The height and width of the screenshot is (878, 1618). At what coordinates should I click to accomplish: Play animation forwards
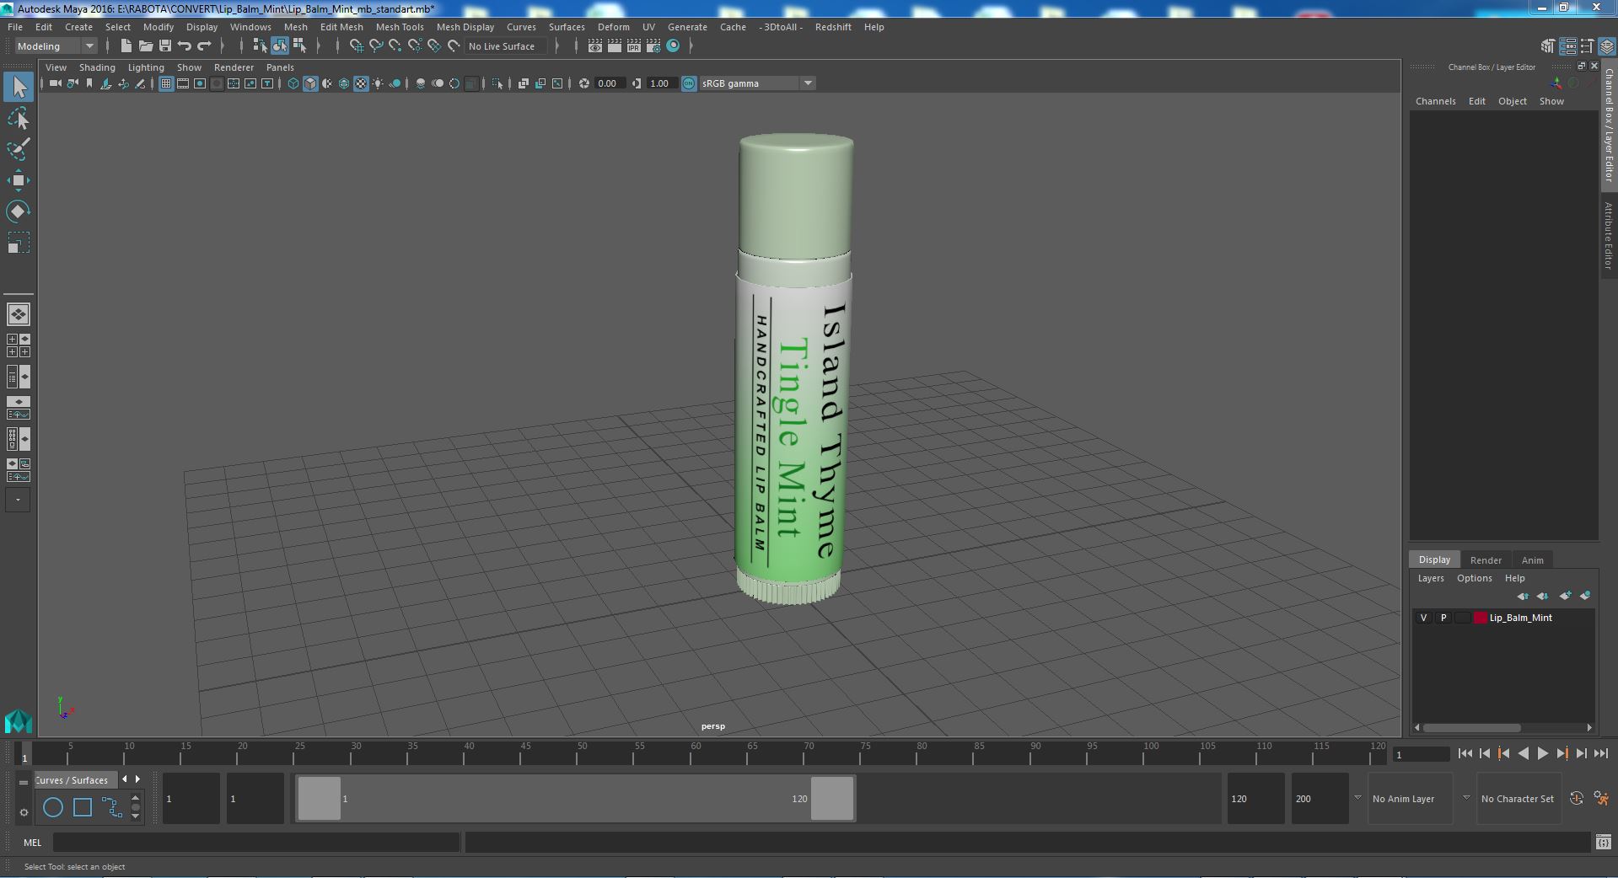click(1542, 753)
